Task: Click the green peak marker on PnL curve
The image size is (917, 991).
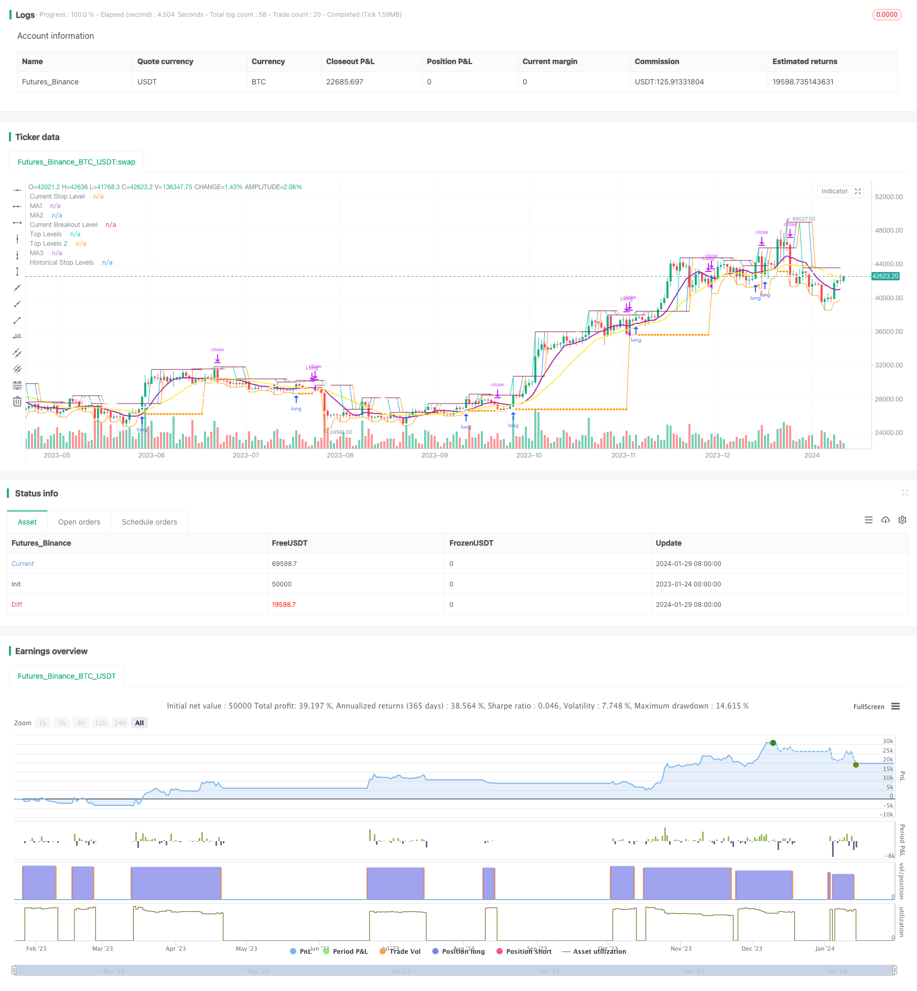Action: click(773, 743)
